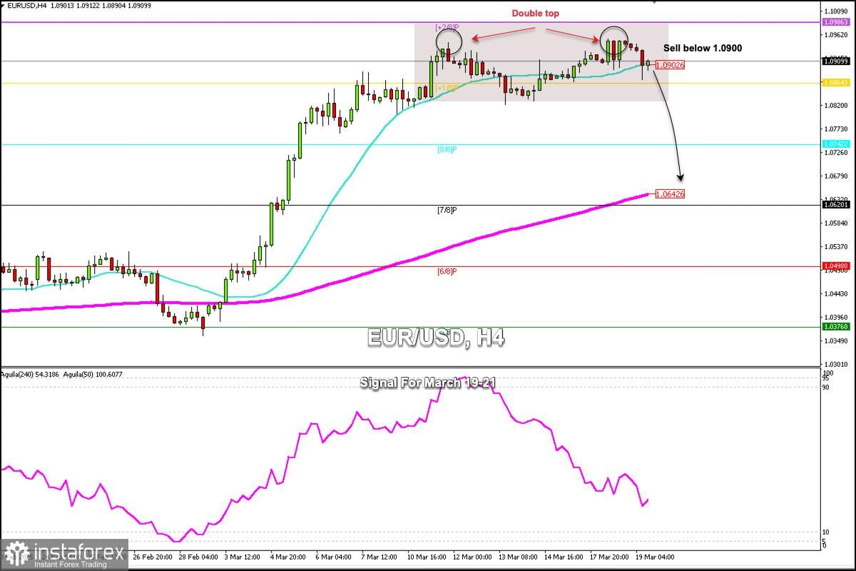
Task: Click the 1.03960 price scale value
Action: point(835,317)
